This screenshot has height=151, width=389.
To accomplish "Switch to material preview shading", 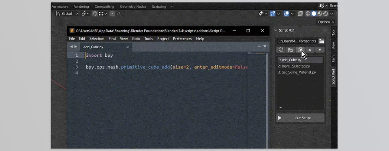I will 320,14.
